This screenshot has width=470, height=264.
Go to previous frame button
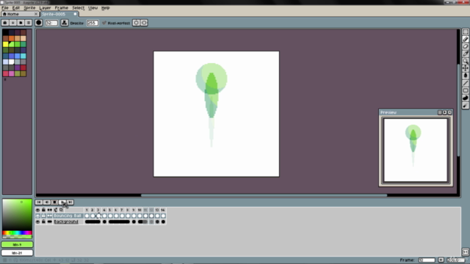pyautogui.click(x=47, y=202)
